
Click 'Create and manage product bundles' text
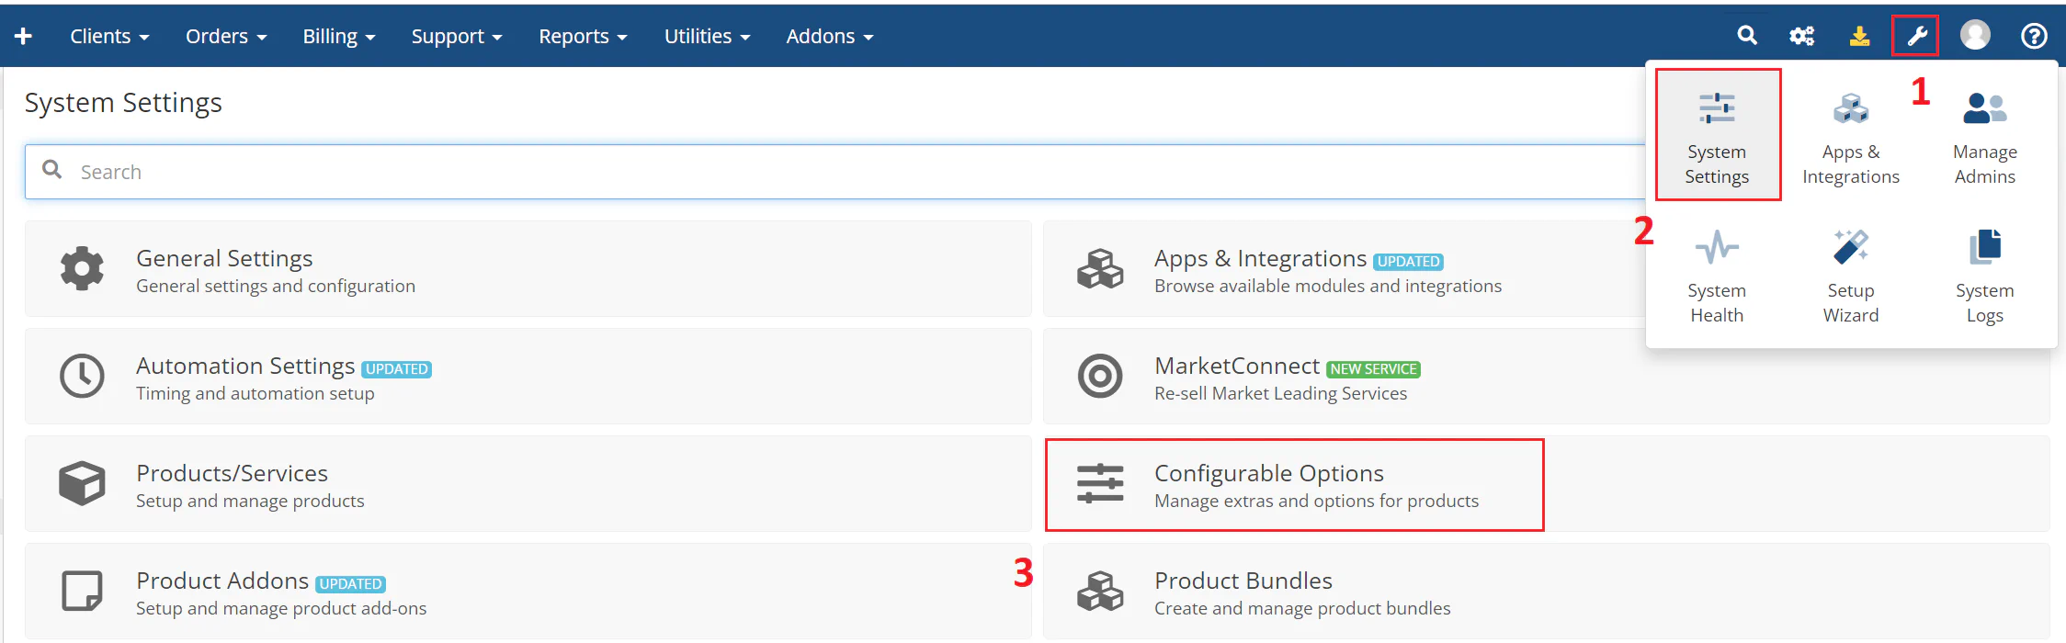pos(1302,608)
